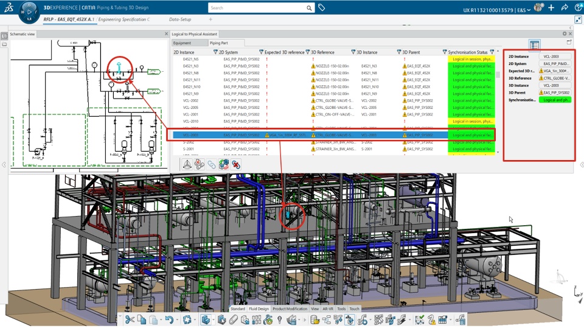Expand the left side panel arrow

coord(4,165)
